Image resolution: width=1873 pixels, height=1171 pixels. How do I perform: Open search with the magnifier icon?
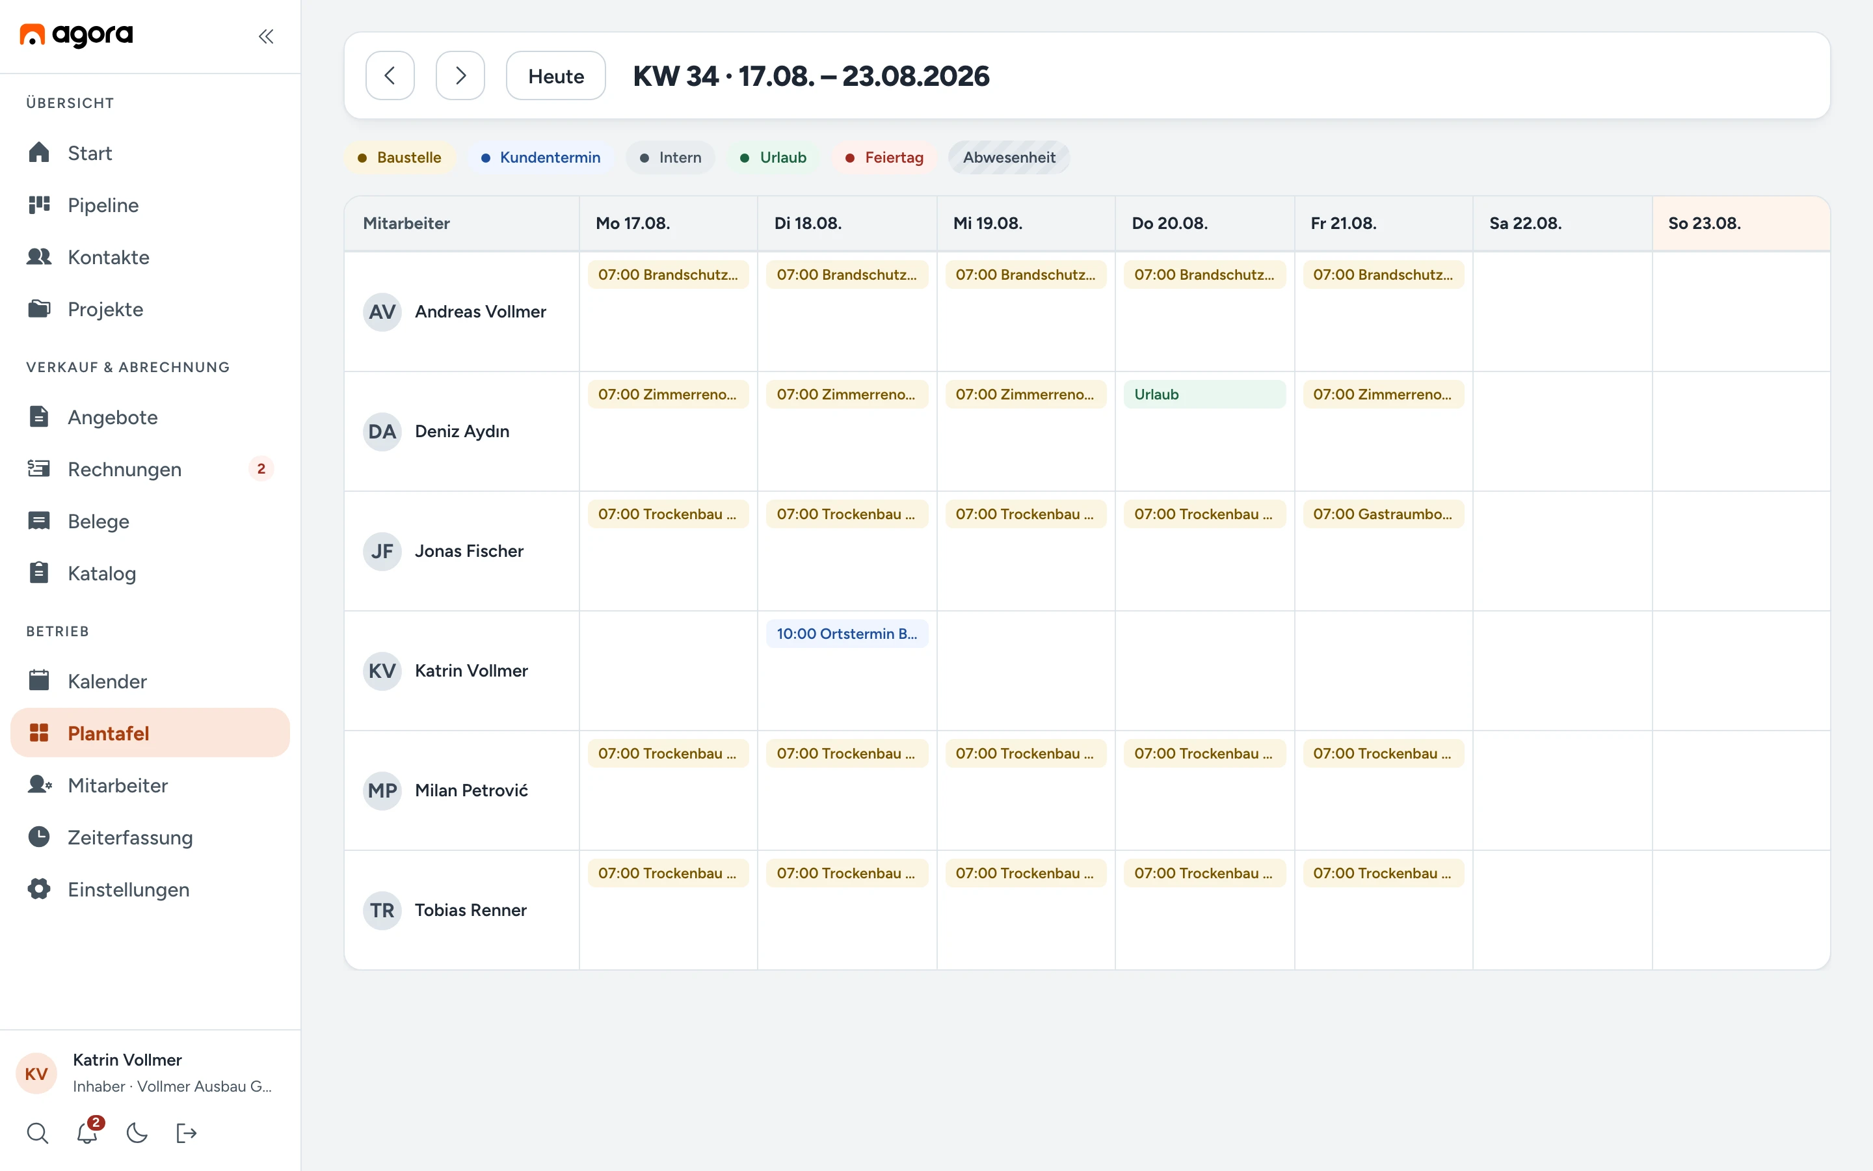coord(37,1133)
